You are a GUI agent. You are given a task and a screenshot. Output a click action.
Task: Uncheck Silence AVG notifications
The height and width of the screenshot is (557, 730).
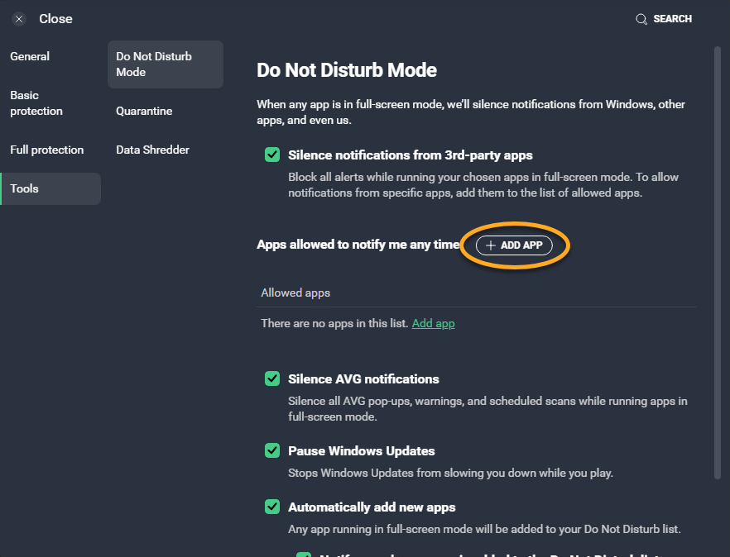click(x=271, y=378)
